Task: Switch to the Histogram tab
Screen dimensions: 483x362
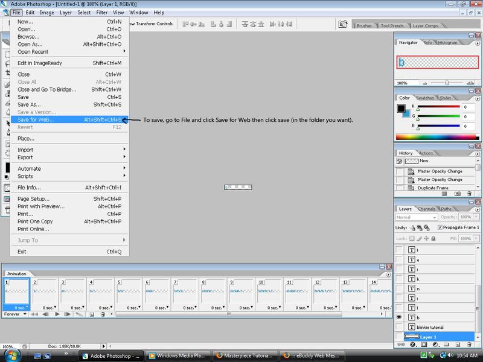Action: click(x=447, y=42)
